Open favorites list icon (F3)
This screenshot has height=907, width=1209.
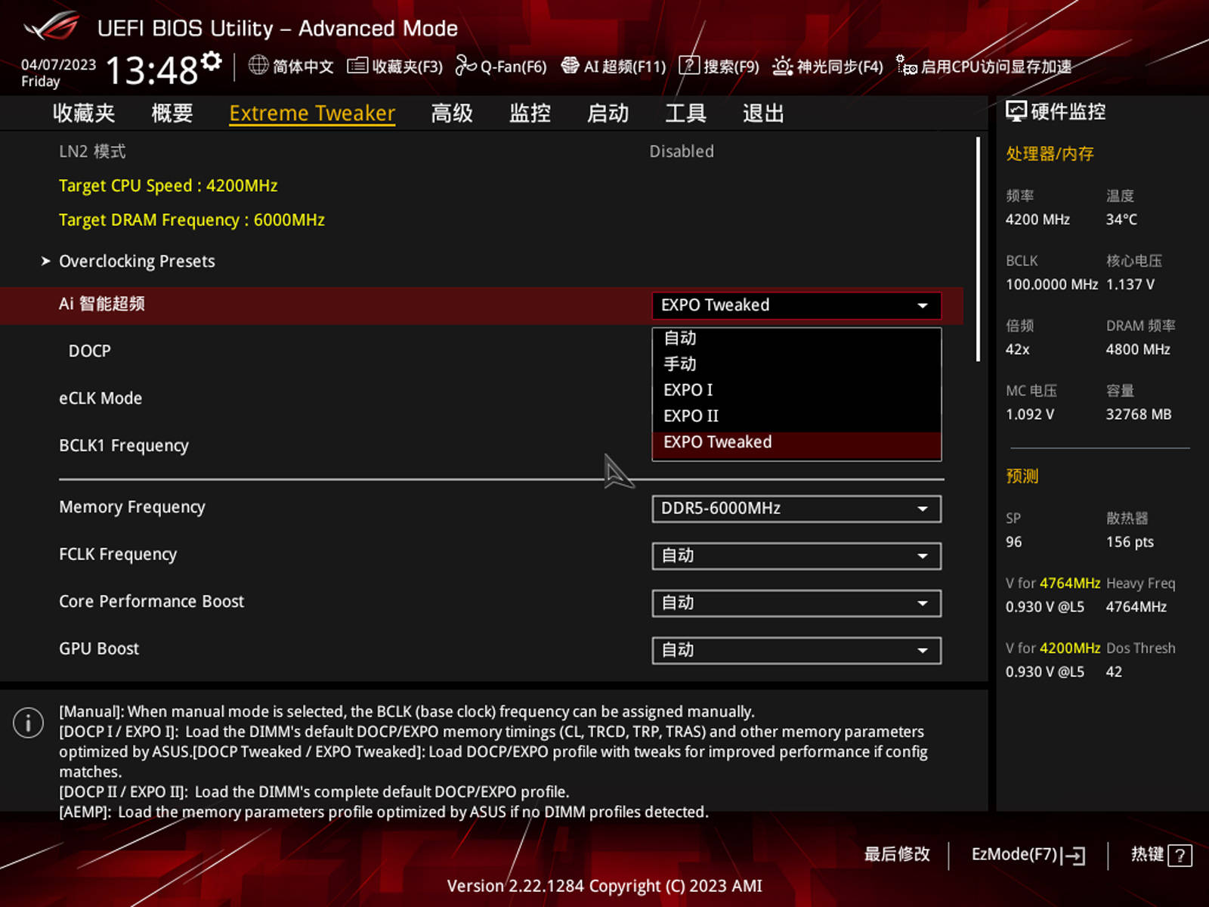[357, 66]
